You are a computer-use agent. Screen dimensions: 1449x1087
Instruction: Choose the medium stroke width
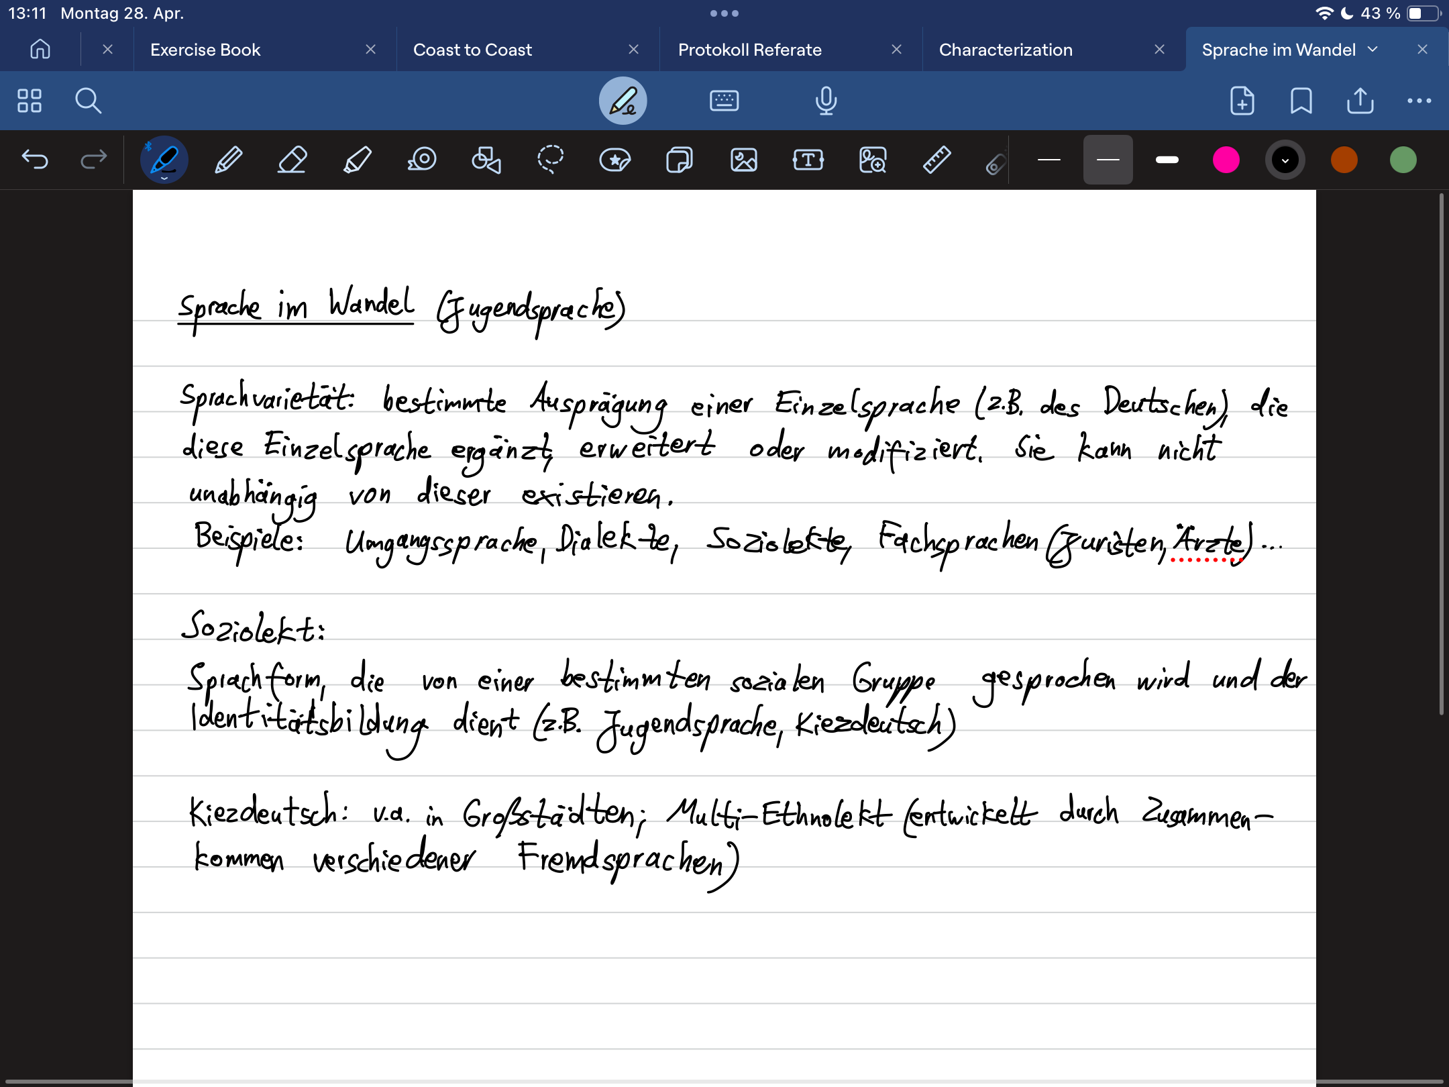1108,160
